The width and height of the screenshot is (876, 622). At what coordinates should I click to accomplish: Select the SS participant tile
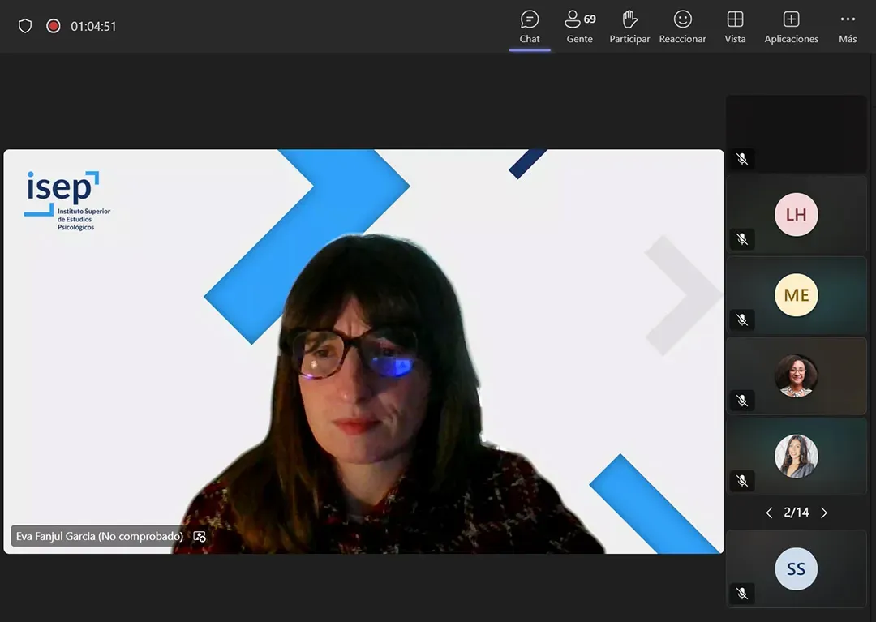(x=797, y=569)
